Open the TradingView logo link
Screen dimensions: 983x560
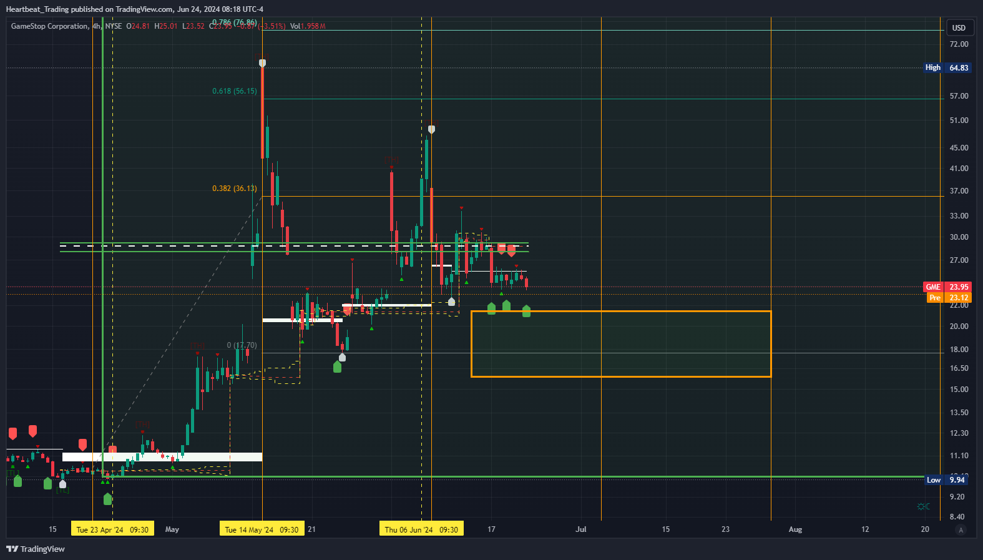pyautogui.click(x=36, y=549)
